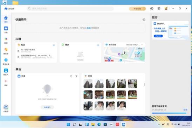Click the add icon on the 待办 card
This screenshot has width=192, height=128.
98,45
